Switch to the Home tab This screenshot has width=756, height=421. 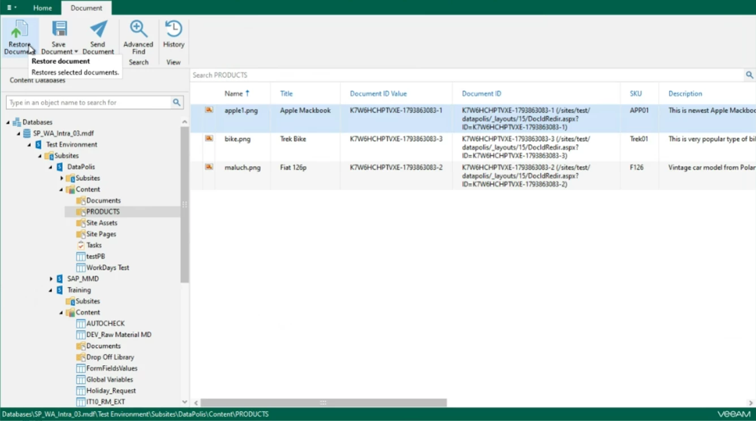42,8
